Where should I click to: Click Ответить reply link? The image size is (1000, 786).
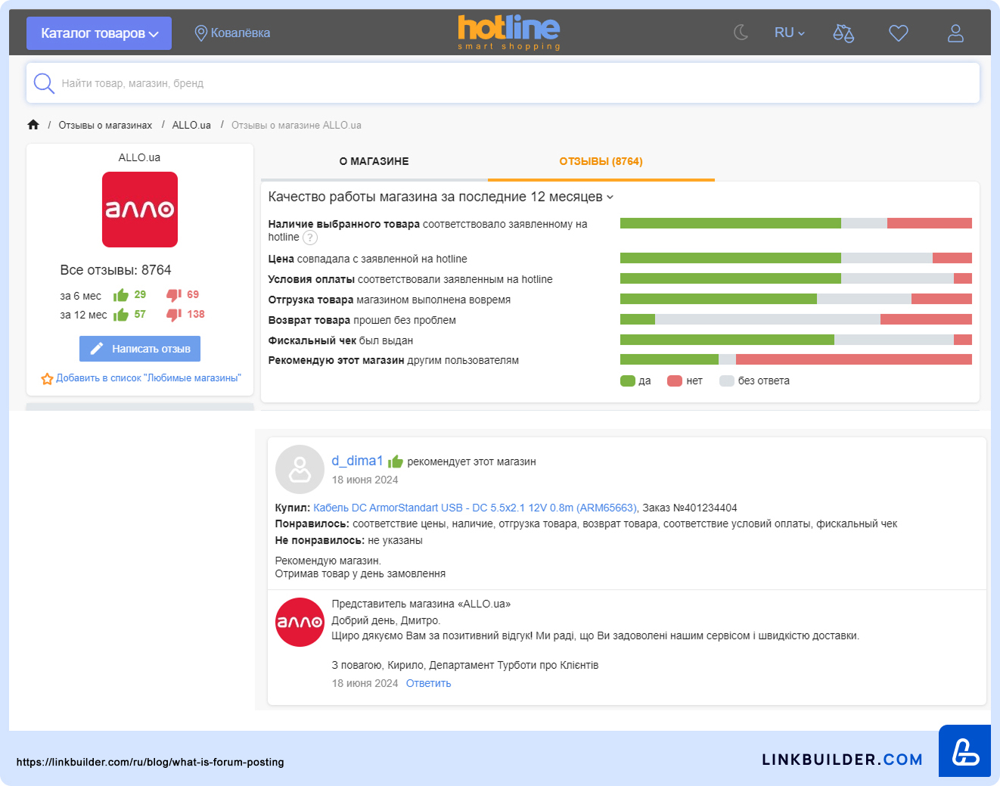point(429,683)
